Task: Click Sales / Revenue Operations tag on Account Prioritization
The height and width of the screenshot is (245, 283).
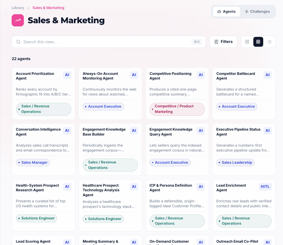Action: pos(44,109)
